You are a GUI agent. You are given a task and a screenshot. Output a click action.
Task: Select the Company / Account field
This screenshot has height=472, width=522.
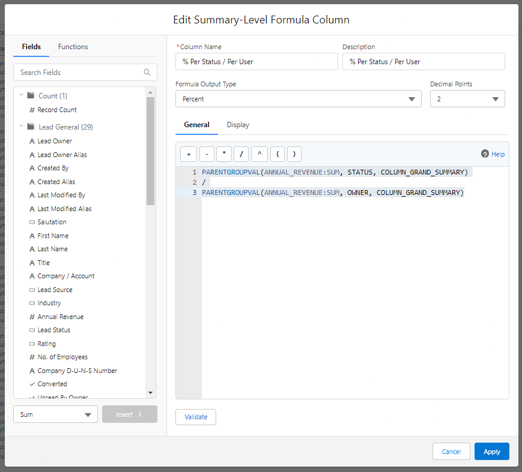tap(65, 276)
